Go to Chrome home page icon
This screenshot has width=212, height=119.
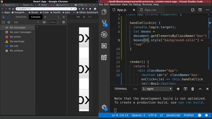pos(13,9)
